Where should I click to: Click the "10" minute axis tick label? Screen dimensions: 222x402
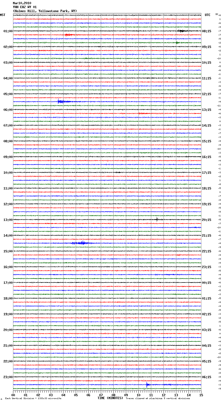138,395
